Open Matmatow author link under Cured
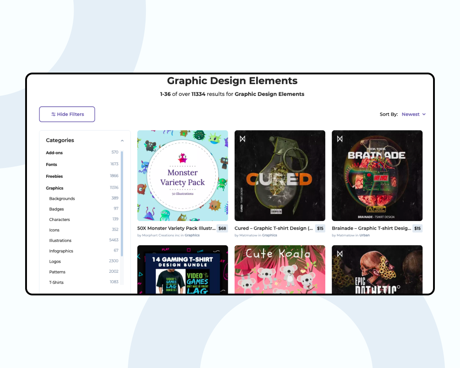The width and height of the screenshot is (460, 368). click(248, 235)
